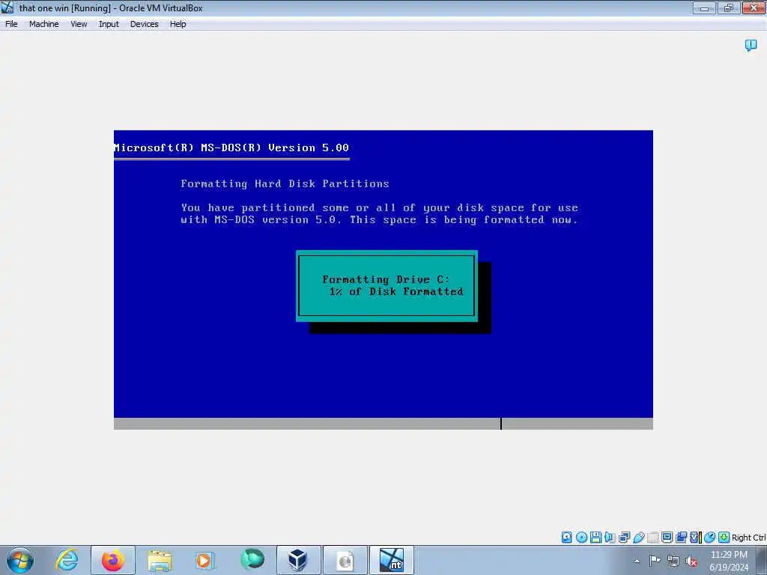This screenshot has height=575, width=767.
Task: Open the File menu
Action: coord(11,24)
